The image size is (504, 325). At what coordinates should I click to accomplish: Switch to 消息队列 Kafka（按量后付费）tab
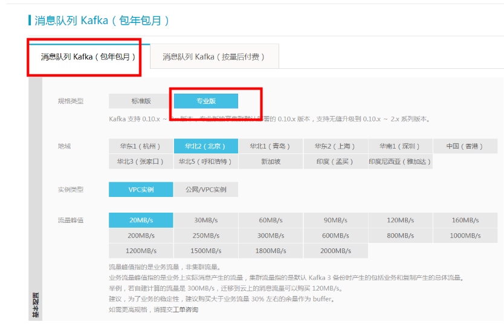[x=215, y=57]
